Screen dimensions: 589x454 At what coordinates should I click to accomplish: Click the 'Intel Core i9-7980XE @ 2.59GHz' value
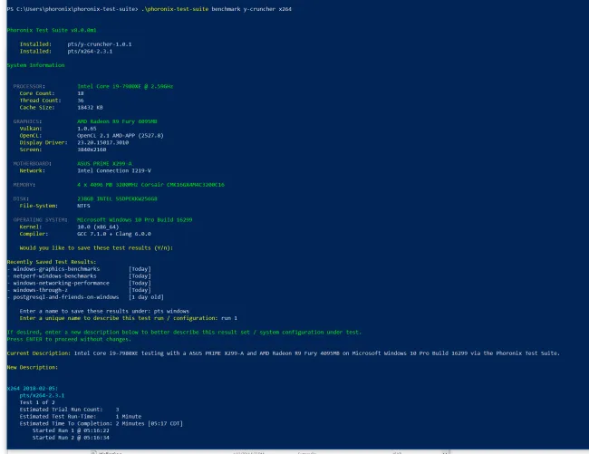coord(125,86)
